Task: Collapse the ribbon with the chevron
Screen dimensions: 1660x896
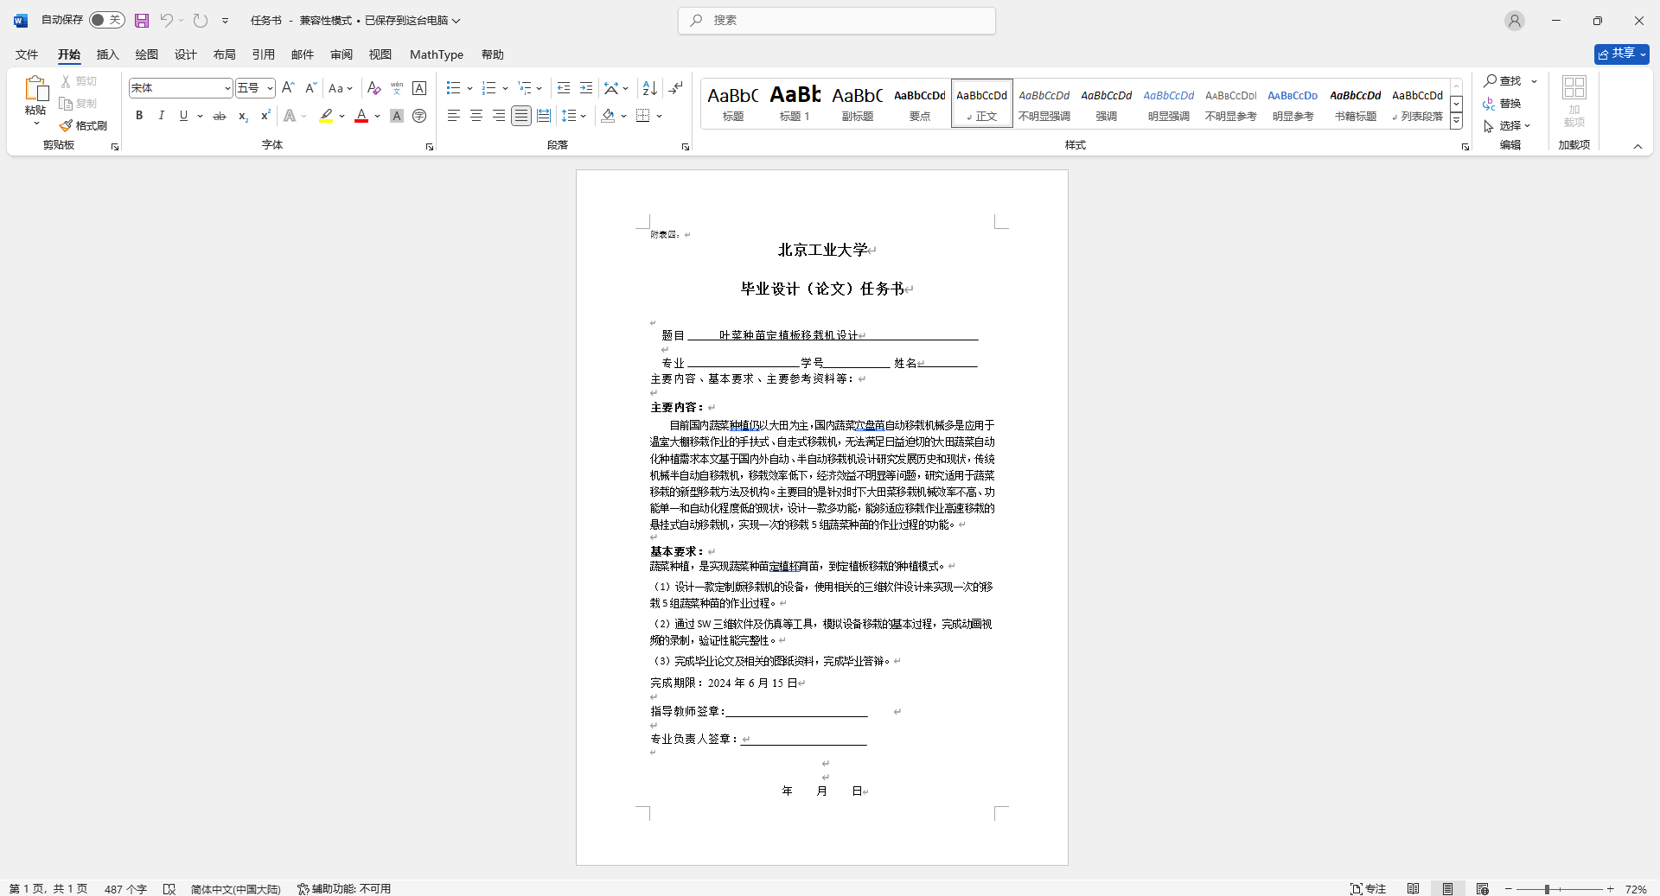Action: [x=1638, y=146]
